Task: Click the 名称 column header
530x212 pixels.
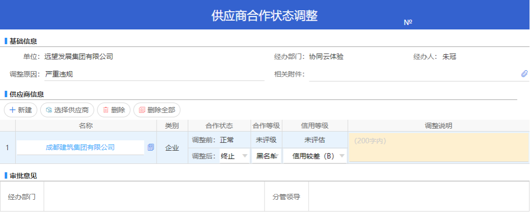Action: tap(86, 126)
